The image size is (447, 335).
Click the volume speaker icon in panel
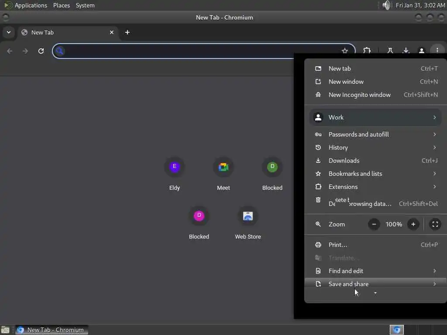(387, 5)
